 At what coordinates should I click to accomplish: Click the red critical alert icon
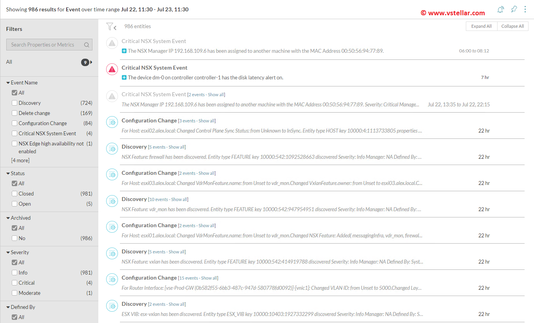coord(112,69)
